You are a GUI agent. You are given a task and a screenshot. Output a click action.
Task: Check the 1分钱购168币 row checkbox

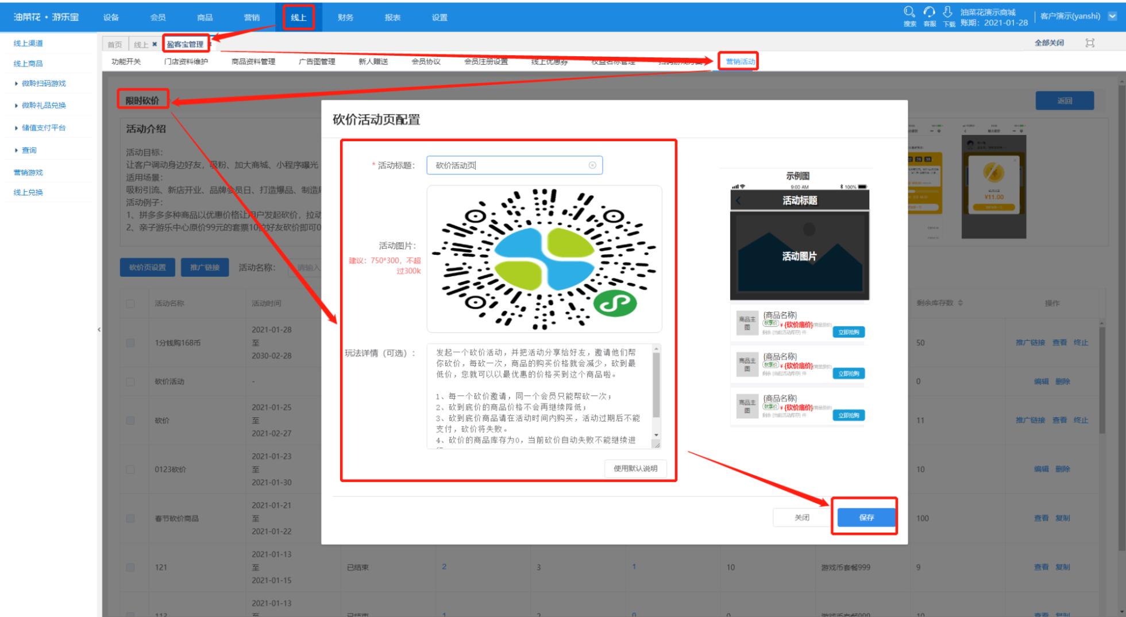130,343
